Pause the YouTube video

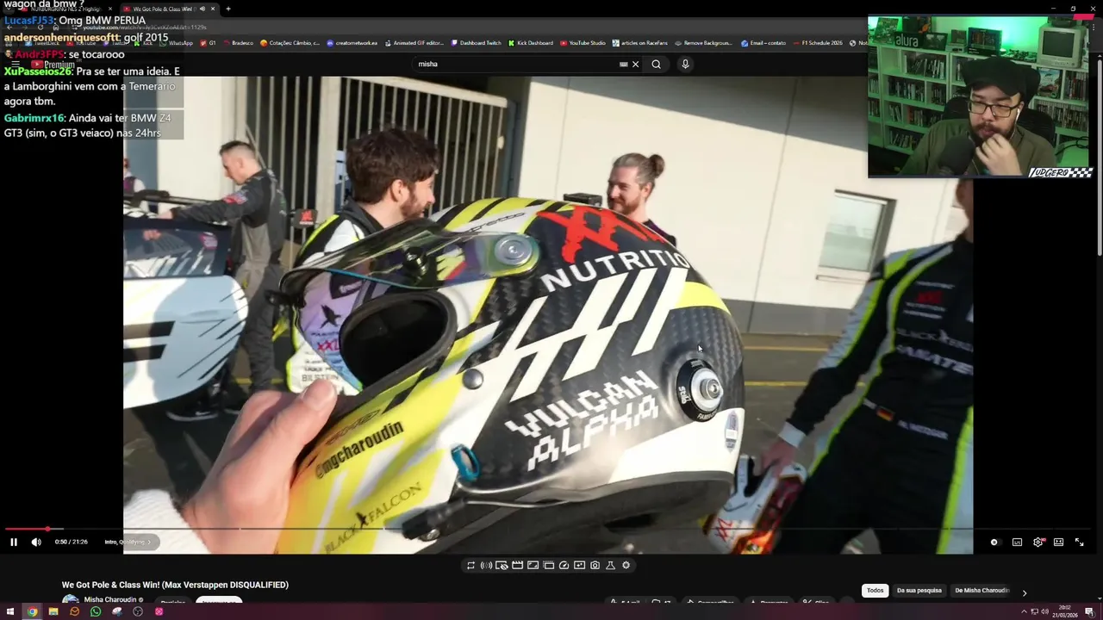click(14, 542)
